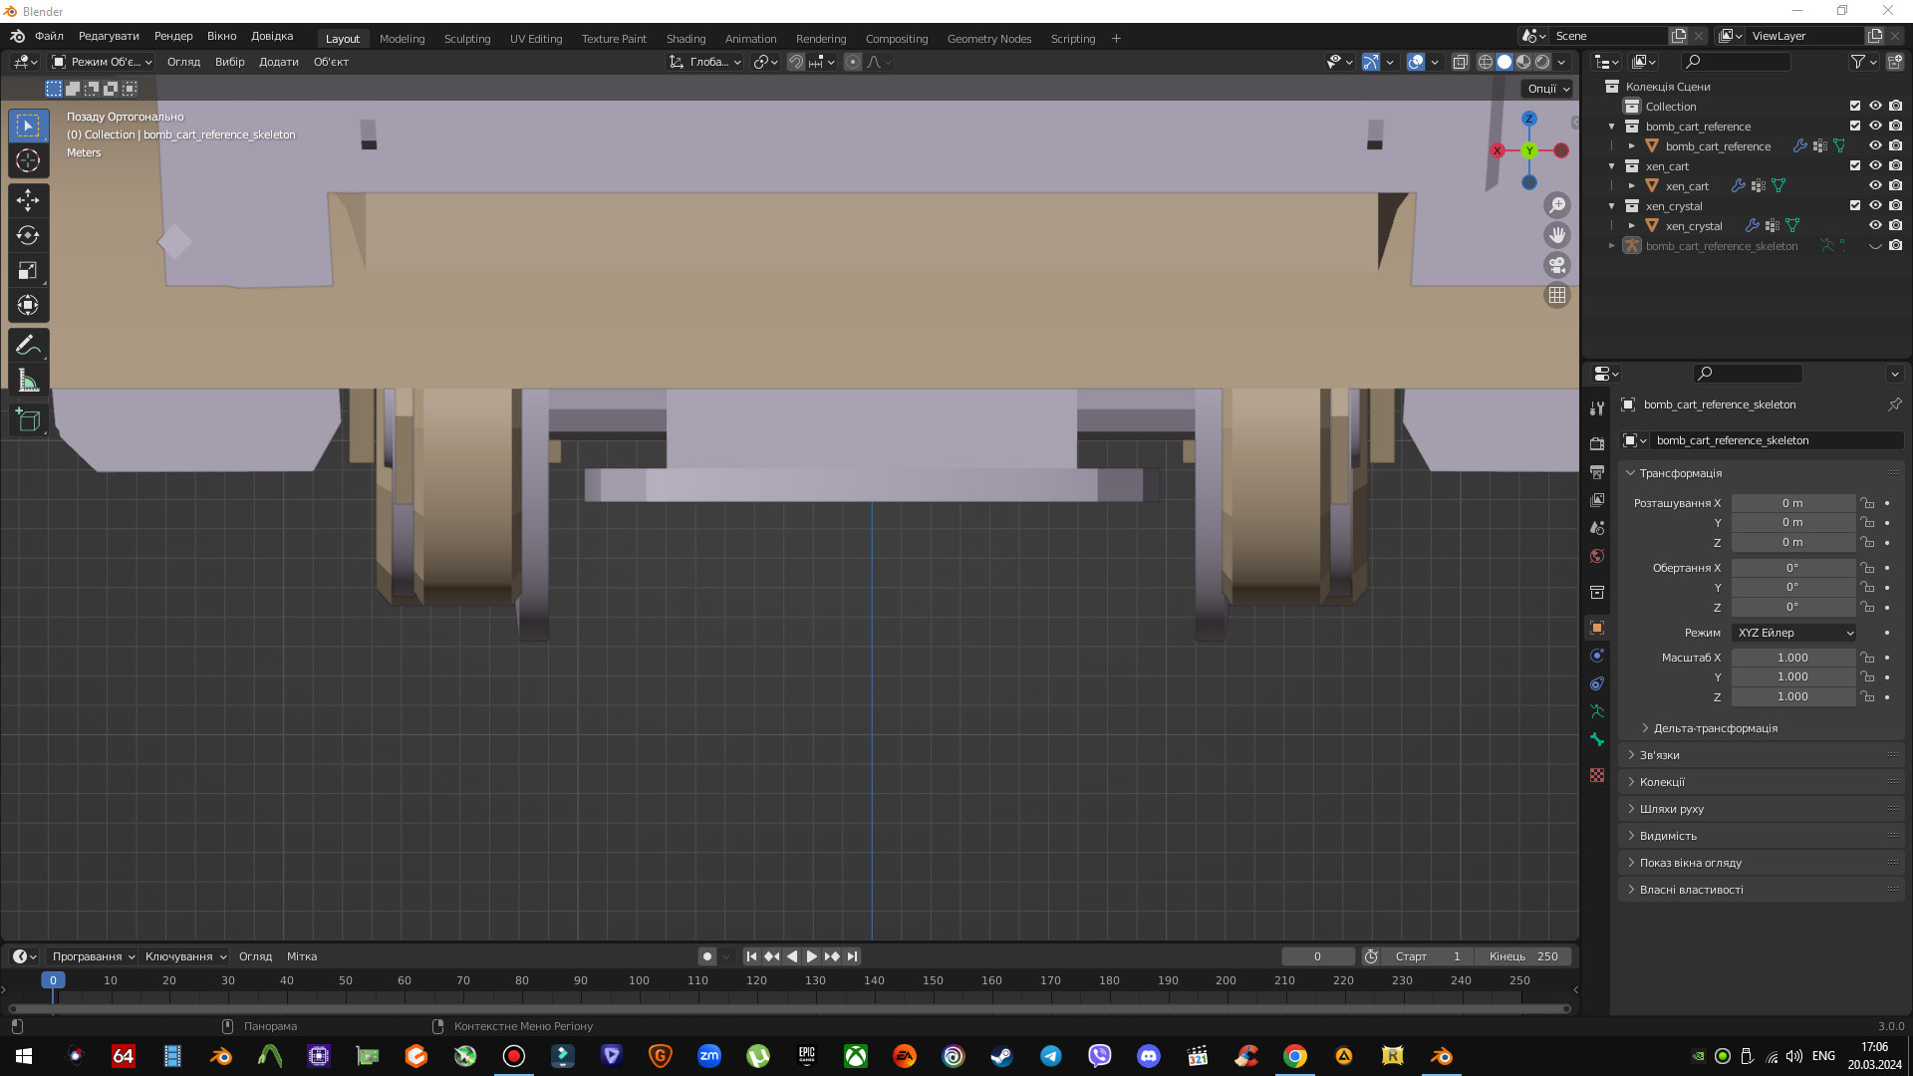Image resolution: width=1913 pixels, height=1076 pixels.
Task: Click the current frame field in the timeline
Action: [x=1318, y=955]
